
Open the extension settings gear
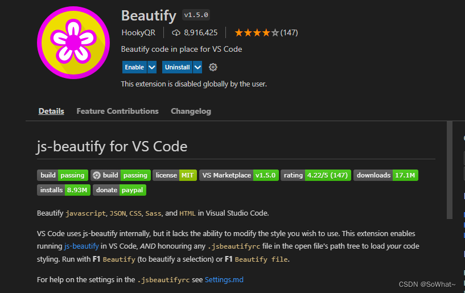tap(213, 67)
